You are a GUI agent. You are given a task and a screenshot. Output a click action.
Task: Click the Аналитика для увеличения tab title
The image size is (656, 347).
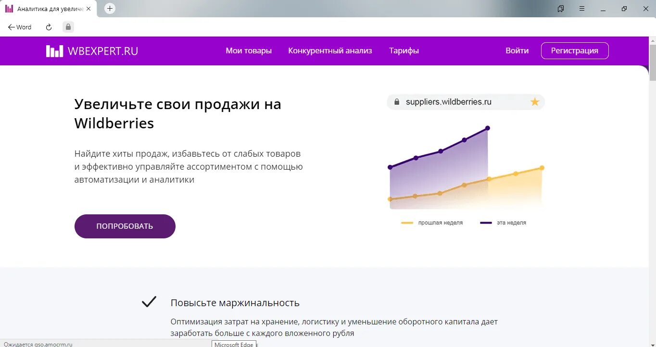[50, 9]
